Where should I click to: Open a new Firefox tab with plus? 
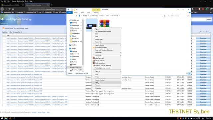52,5
